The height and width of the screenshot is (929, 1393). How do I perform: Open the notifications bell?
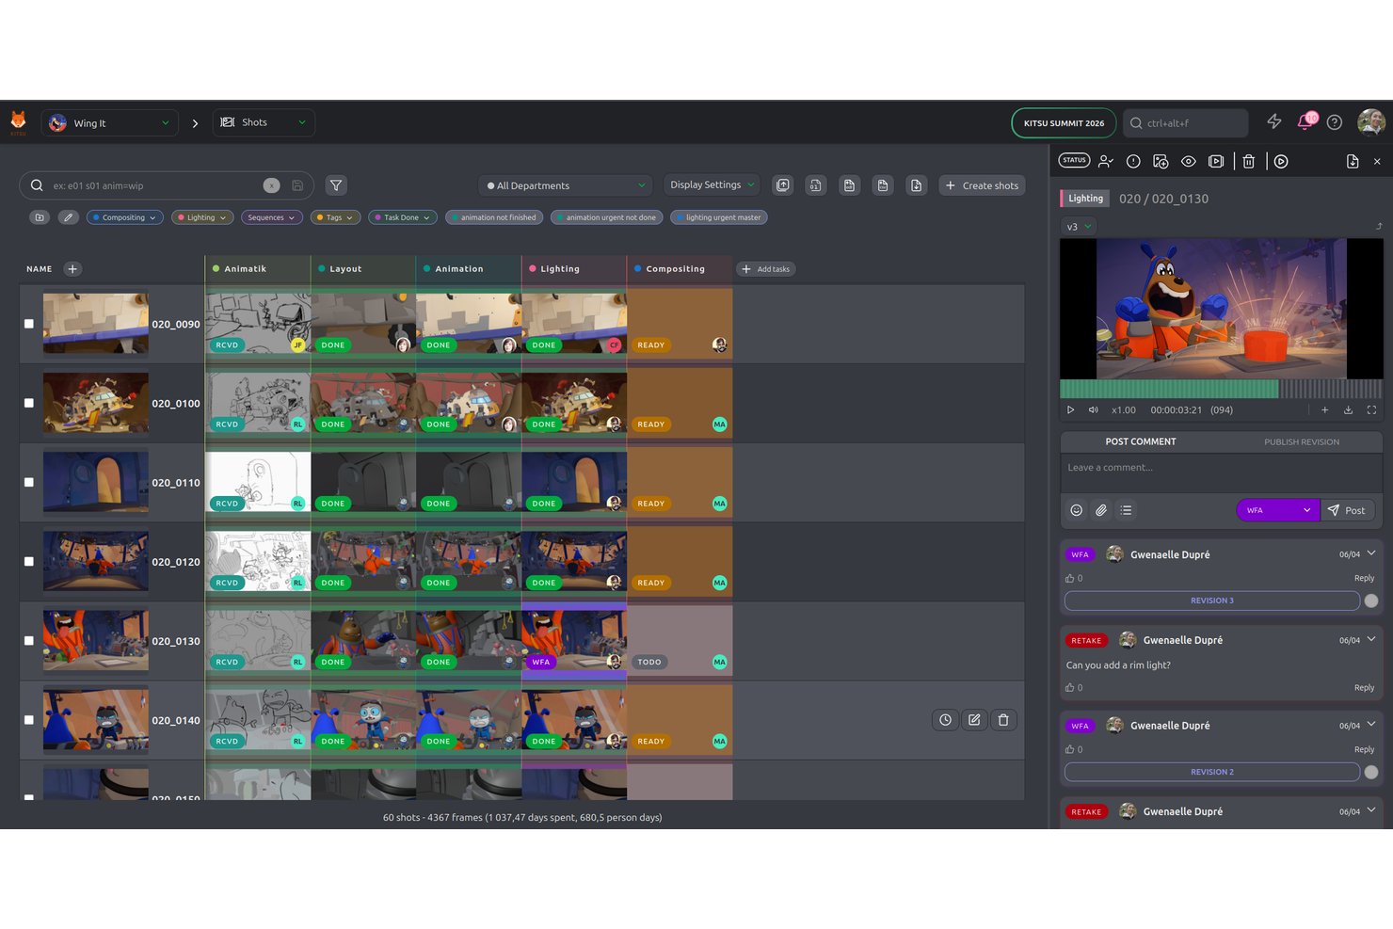coord(1305,121)
